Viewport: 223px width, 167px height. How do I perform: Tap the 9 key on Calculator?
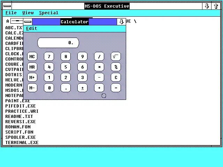pyautogui.click(x=82, y=56)
